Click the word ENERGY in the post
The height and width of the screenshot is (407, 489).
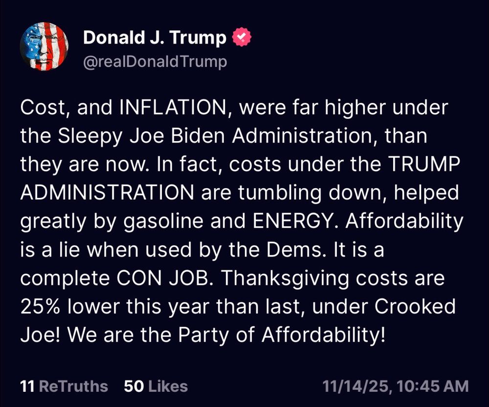pyautogui.click(x=296, y=221)
